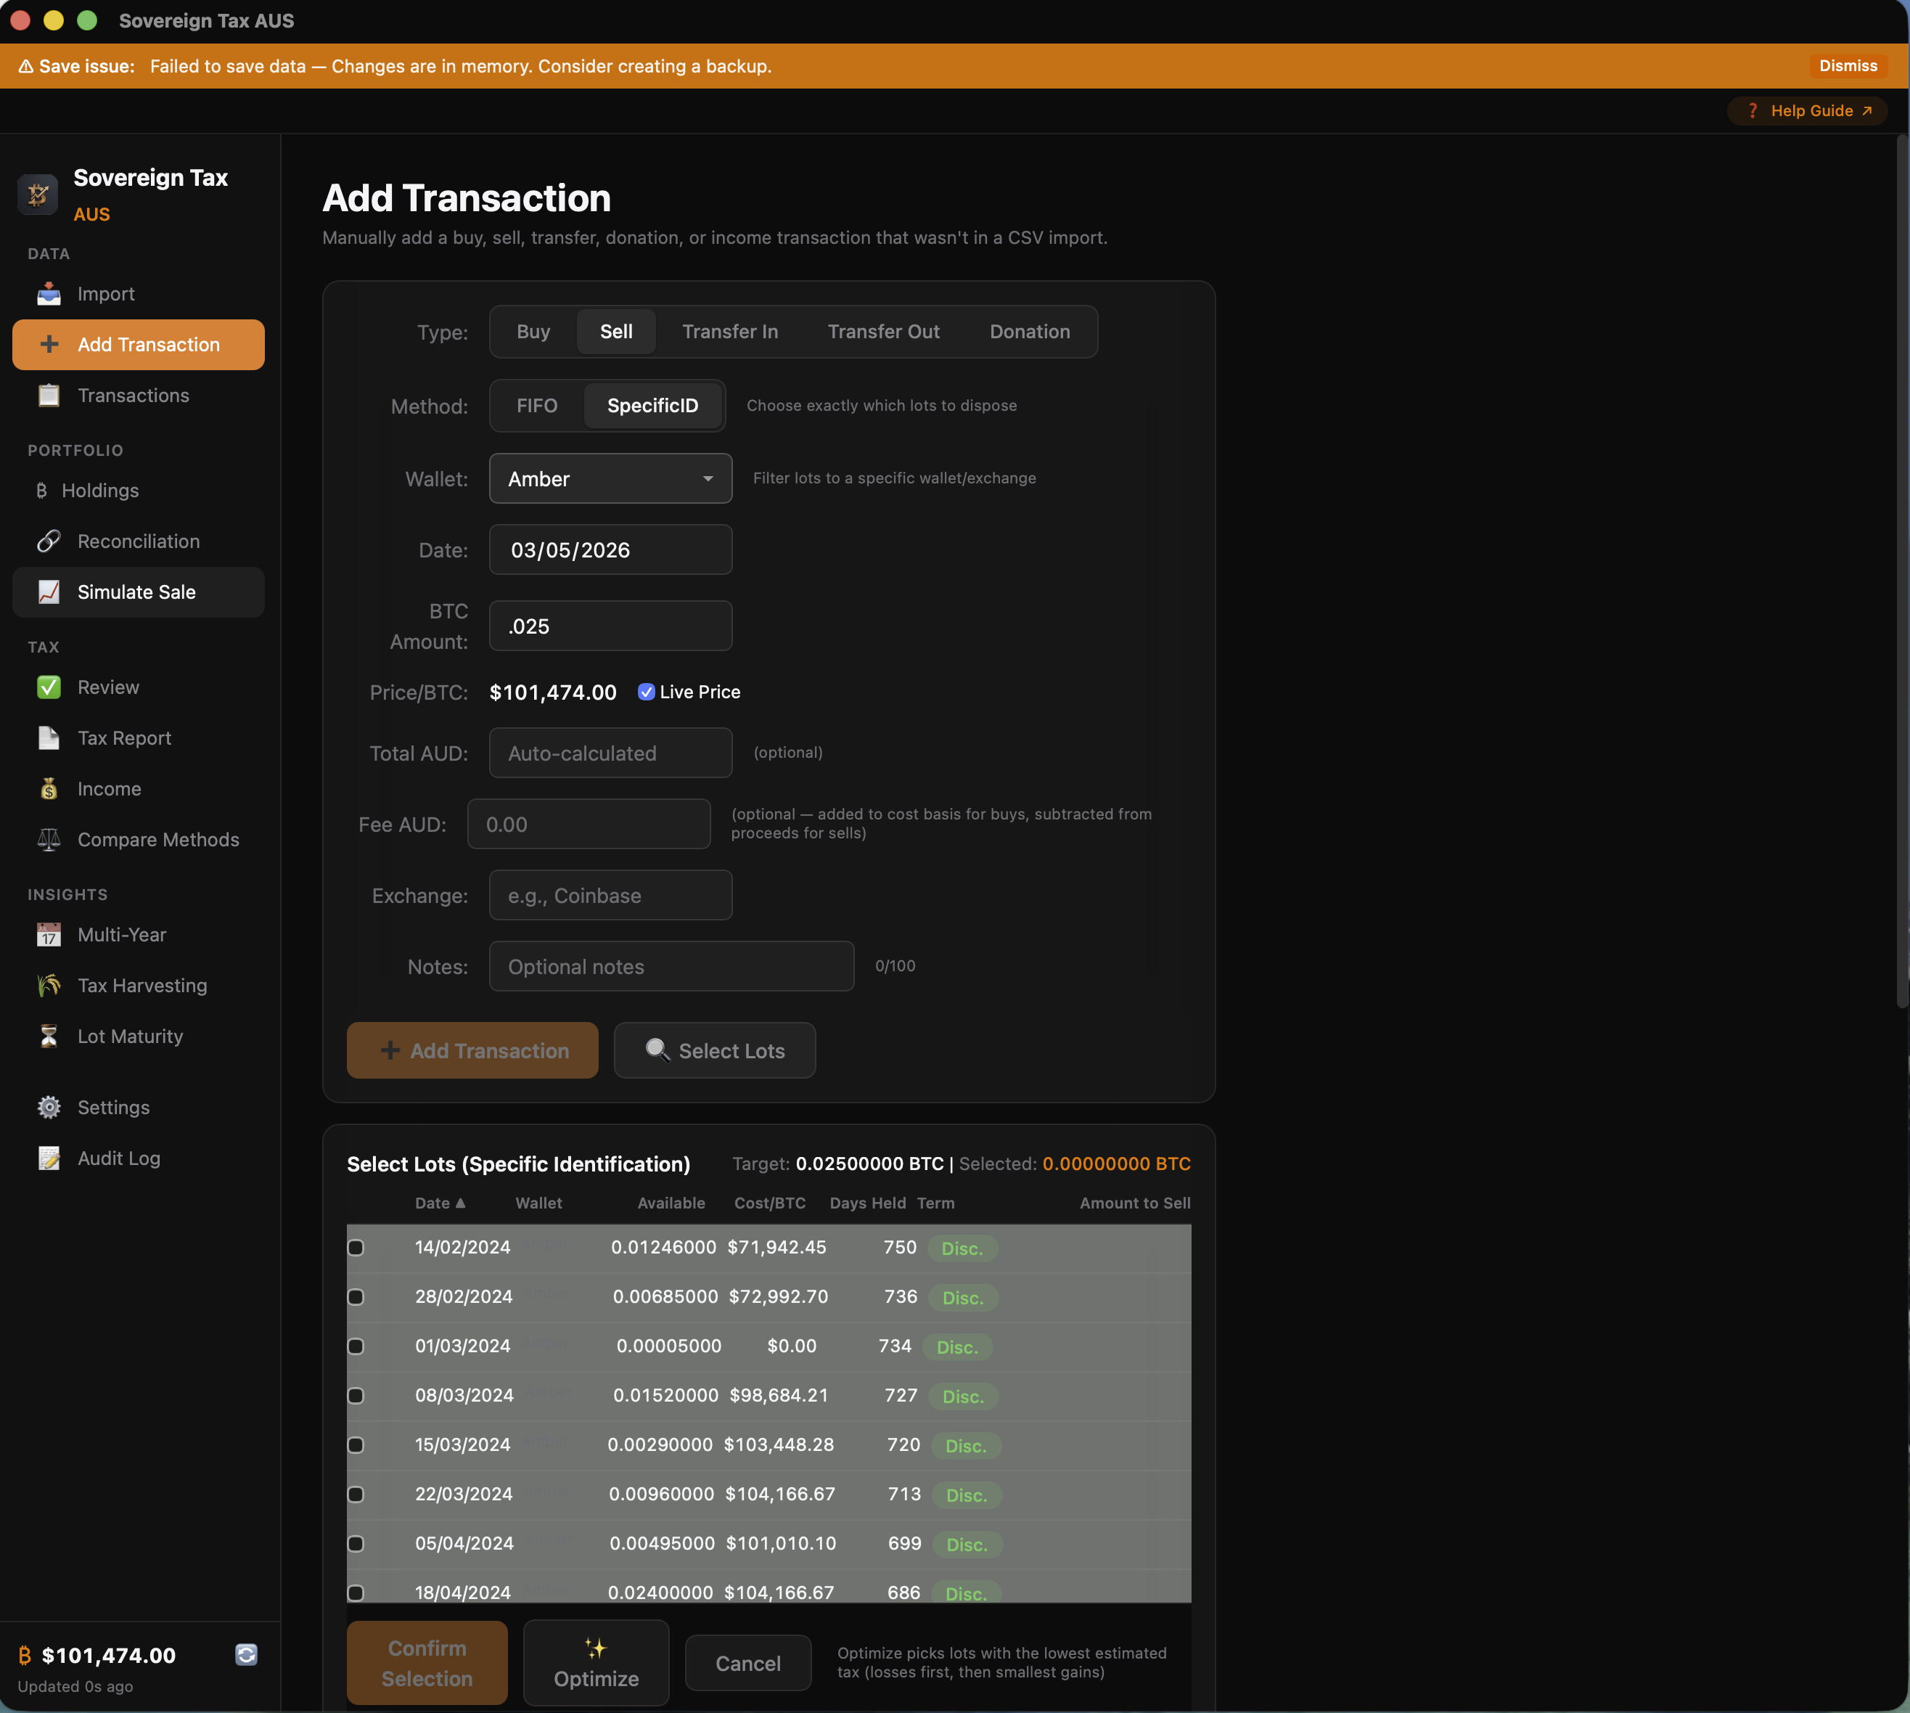Open Income via the money bag icon
The image size is (1910, 1713).
tap(49, 789)
